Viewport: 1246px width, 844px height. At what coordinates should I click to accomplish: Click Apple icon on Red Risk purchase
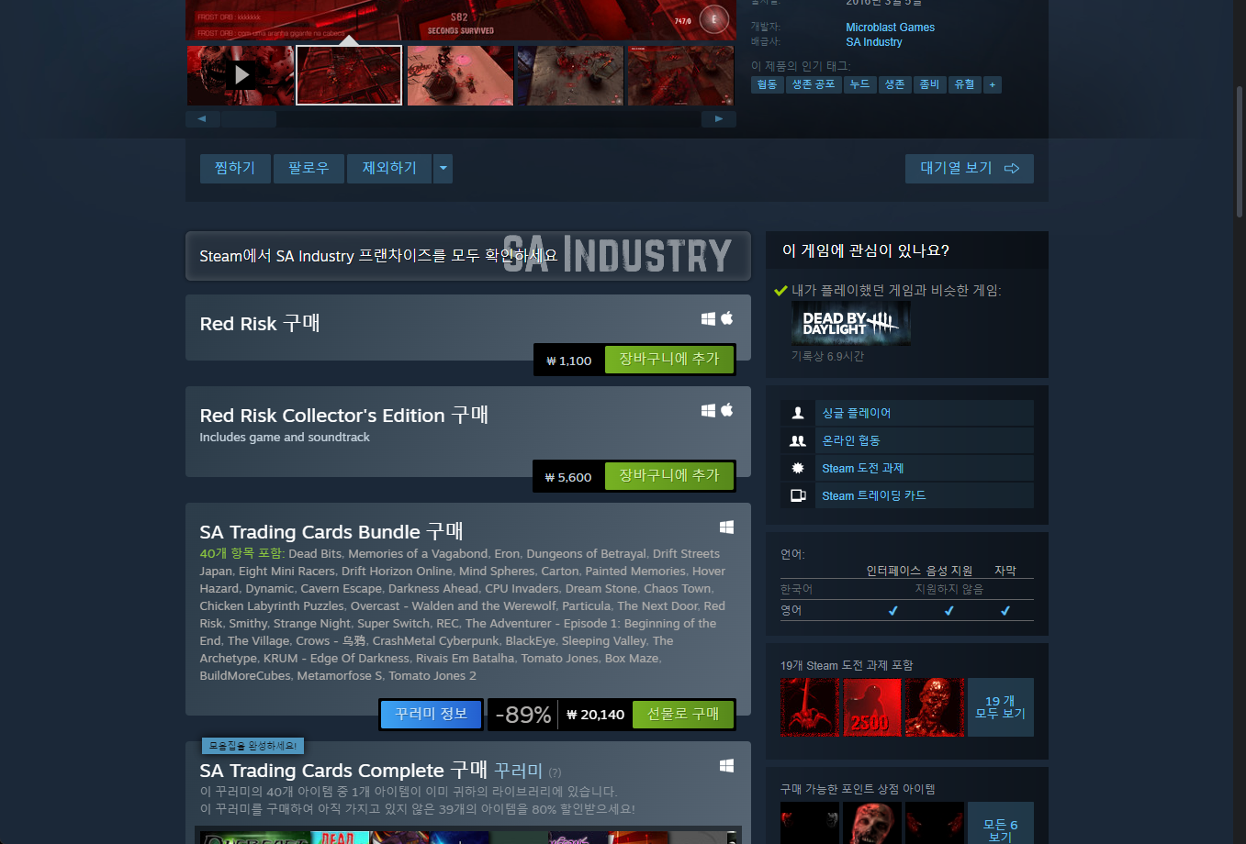coord(726,318)
